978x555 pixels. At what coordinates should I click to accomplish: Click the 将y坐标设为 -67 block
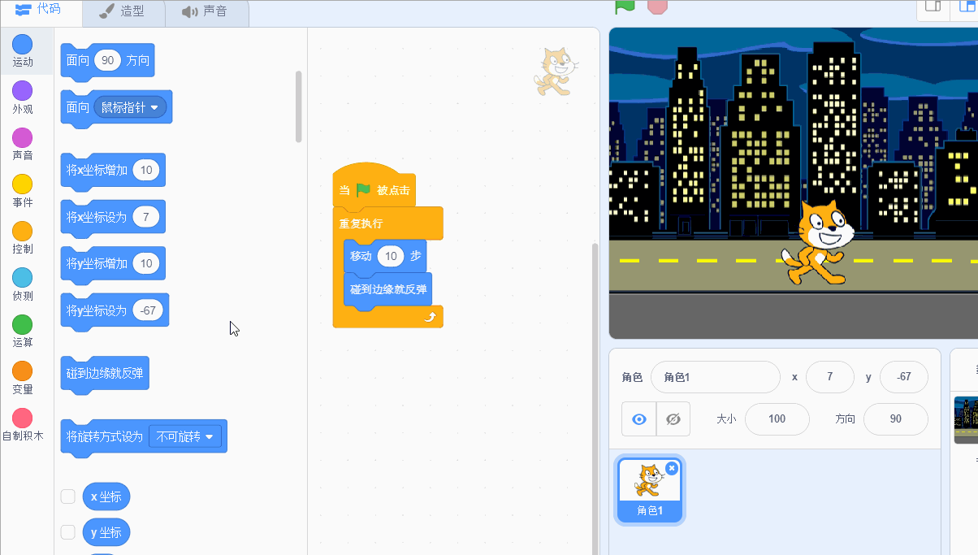115,310
